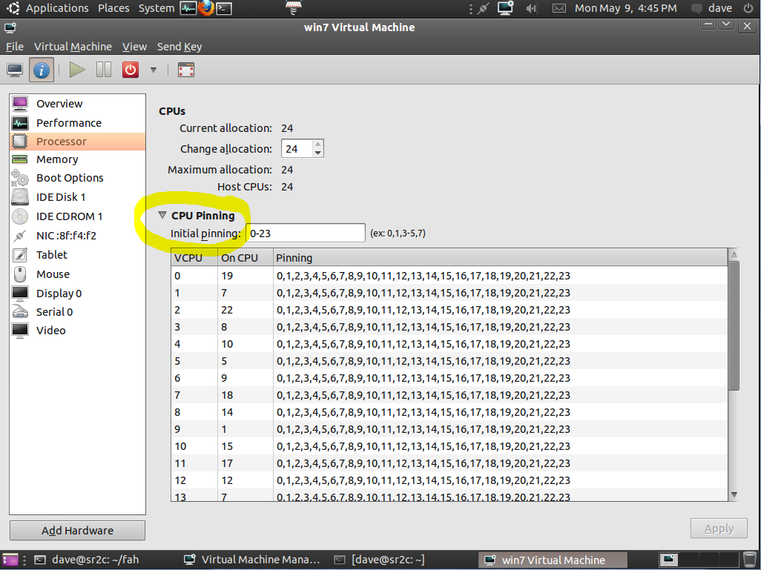Screen dimensions: 761x570
Task: Click the Initial pinning text field
Action: pyautogui.click(x=306, y=233)
